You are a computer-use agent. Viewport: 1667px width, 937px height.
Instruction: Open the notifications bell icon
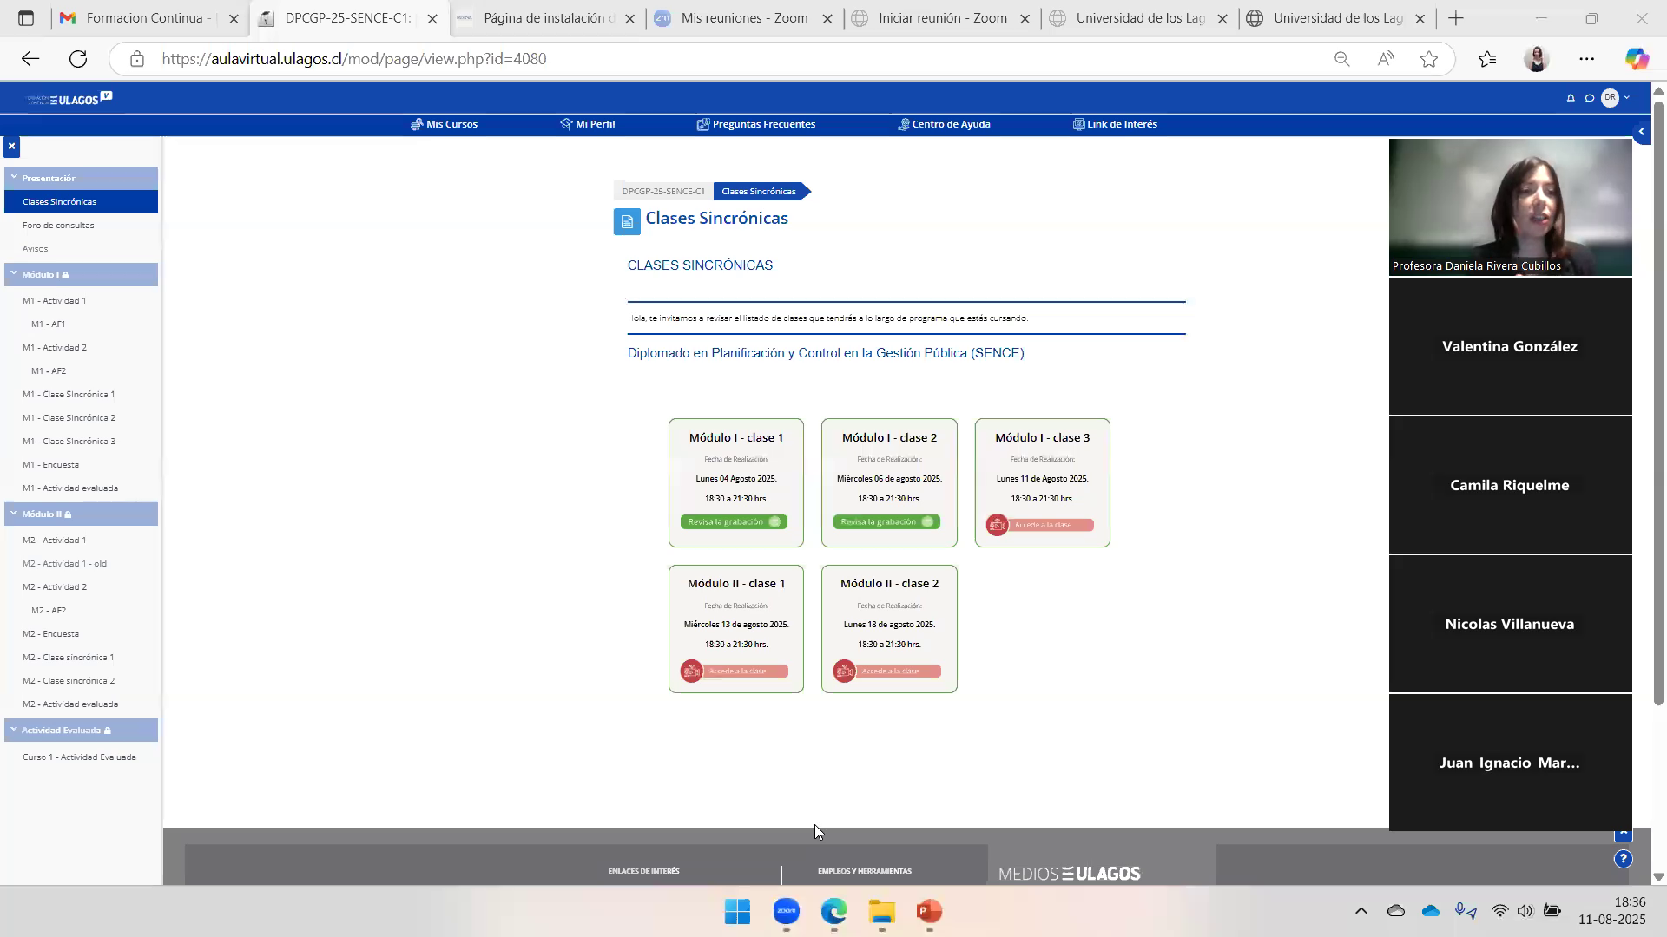tap(1571, 99)
